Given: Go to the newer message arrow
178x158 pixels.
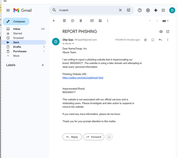Looking at the screenshot, I should pyautogui.click(x=150, y=21).
